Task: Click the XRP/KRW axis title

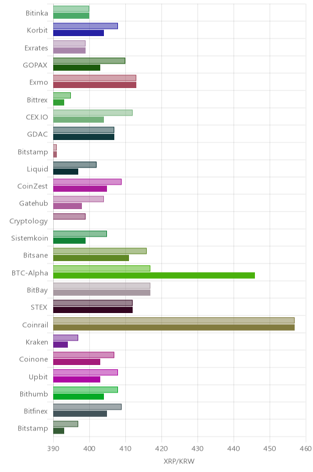Action: [x=179, y=461]
